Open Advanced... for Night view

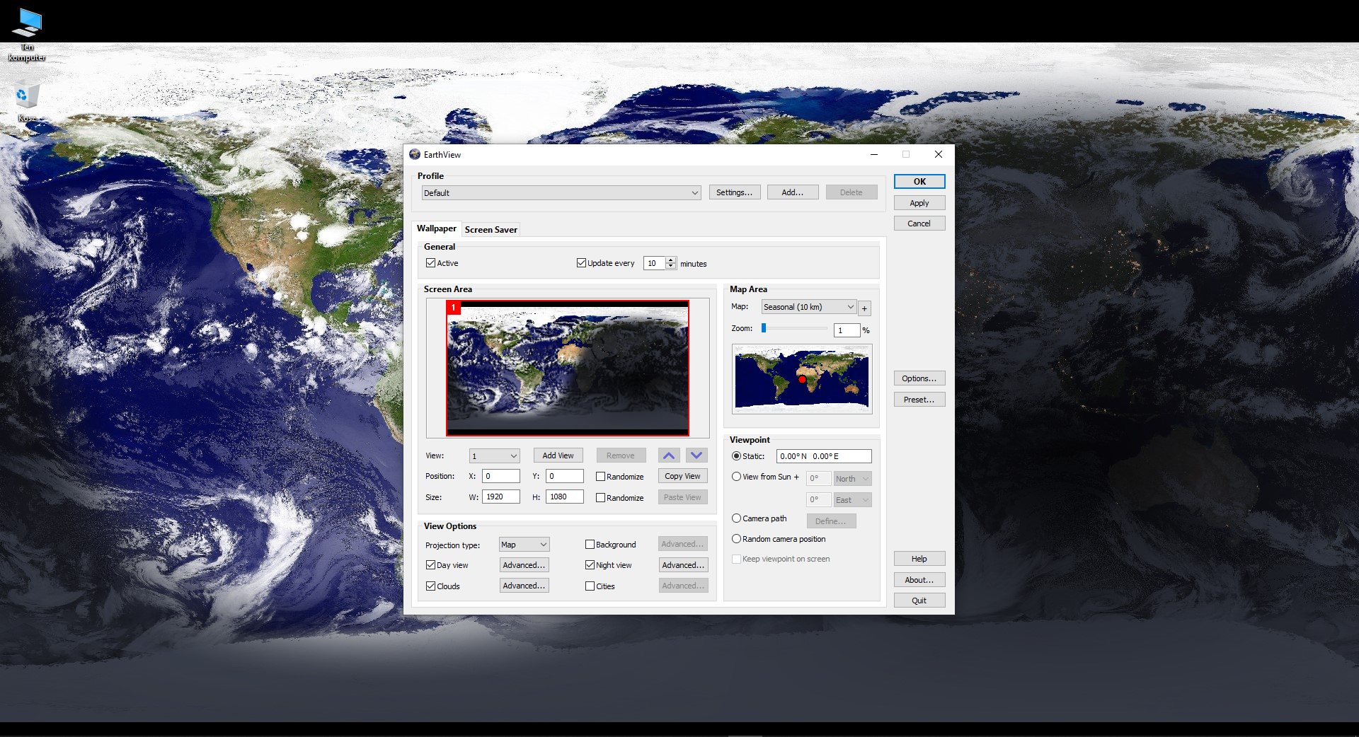click(684, 565)
